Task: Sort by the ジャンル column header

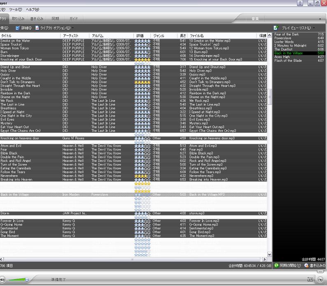Action: tap(164, 36)
